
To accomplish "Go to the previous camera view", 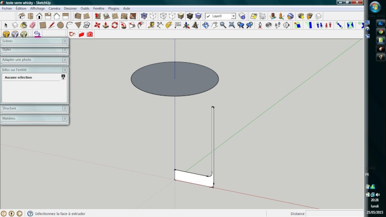I will click(240, 25).
